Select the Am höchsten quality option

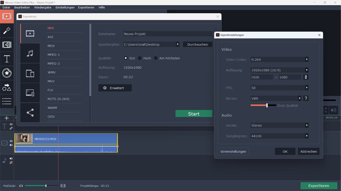click(x=156, y=58)
